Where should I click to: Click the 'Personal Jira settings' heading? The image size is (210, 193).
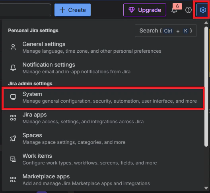pyautogui.click(x=33, y=31)
